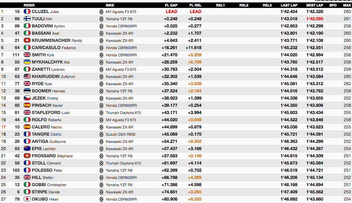Viewport: 352px width, 203px height.
Task: Click checkered flag icon in Stapleford's row
Action: coord(101,113)
